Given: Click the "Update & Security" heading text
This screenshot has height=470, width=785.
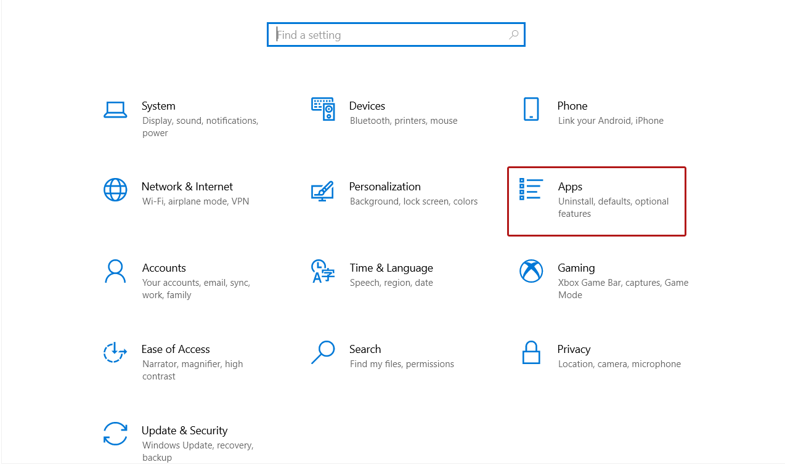Looking at the screenshot, I should 184,431.
